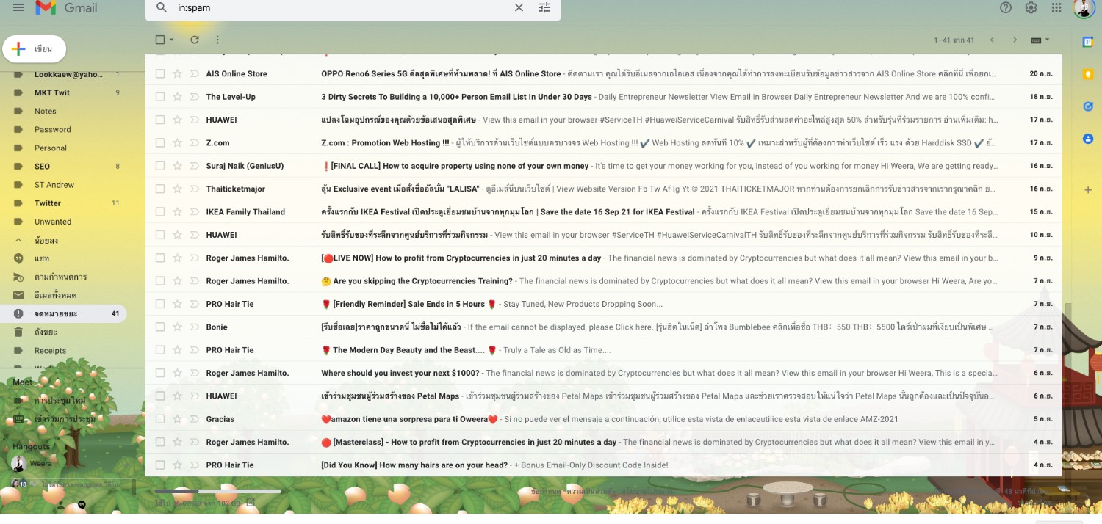The height and width of the screenshot is (524, 1102).
Task: Get add-ons with the plus icon
Action: pos(1088,190)
